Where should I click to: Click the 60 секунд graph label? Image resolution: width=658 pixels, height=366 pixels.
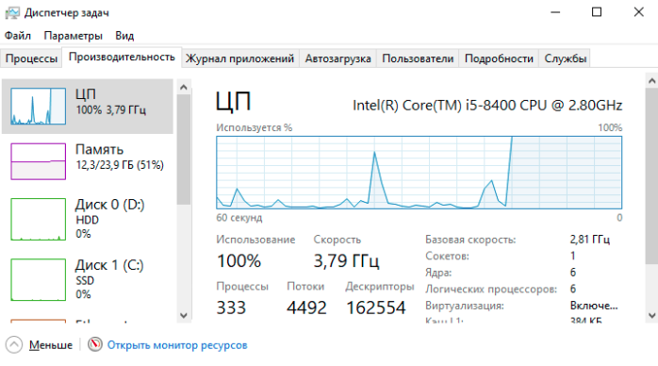[239, 217]
